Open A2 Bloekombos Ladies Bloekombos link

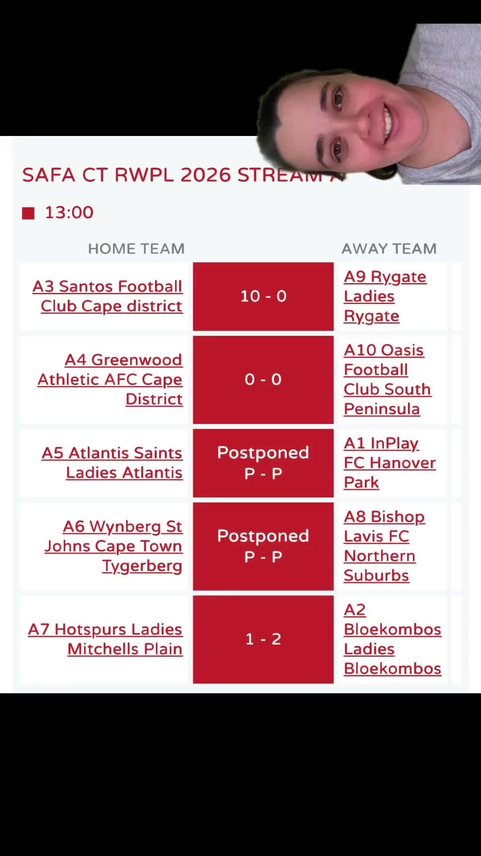click(x=392, y=639)
